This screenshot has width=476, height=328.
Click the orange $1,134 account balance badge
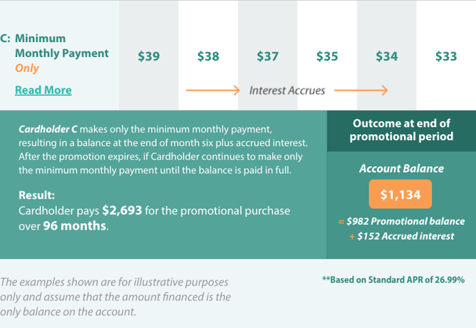tap(400, 194)
